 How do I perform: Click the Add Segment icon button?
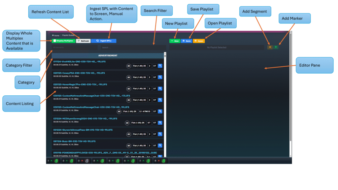(270, 47)
